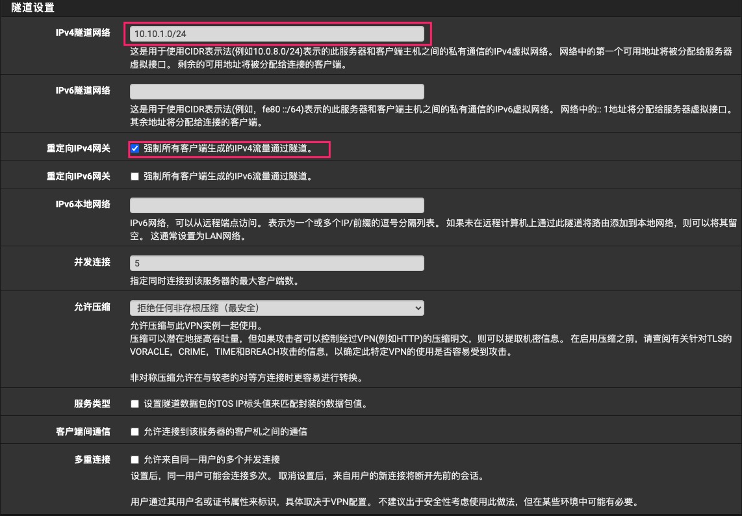Tick the 服务类型 TOS checkbox
This screenshot has height=516, width=742.
pyautogui.click(x=135, y=404)
